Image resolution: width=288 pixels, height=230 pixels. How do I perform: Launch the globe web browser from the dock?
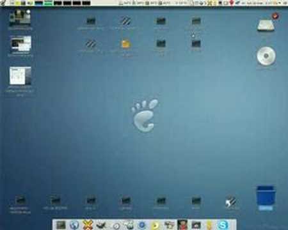click(x=74, y=225)
